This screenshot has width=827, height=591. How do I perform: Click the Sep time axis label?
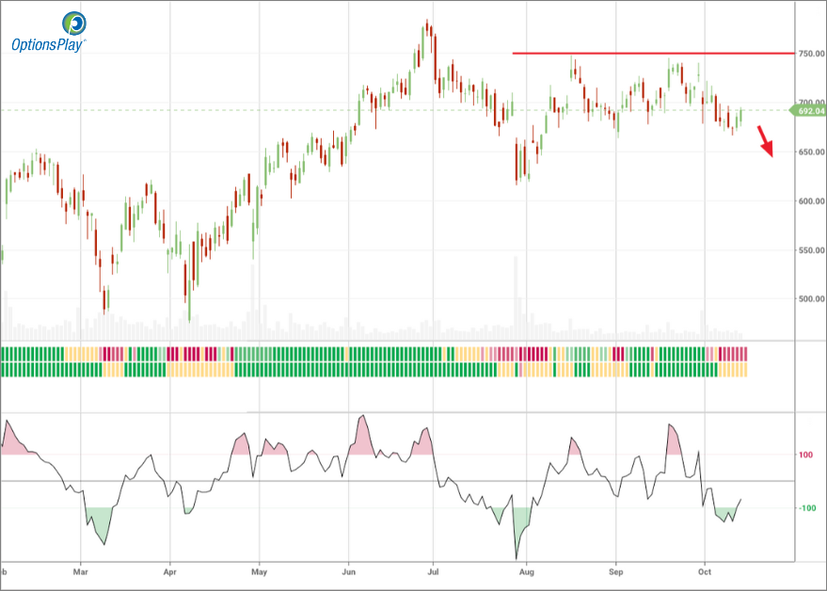pyautogui.click(x=616, y=571)
